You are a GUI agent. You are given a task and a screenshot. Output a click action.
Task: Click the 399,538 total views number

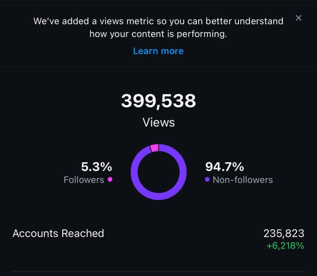[158, 101]
